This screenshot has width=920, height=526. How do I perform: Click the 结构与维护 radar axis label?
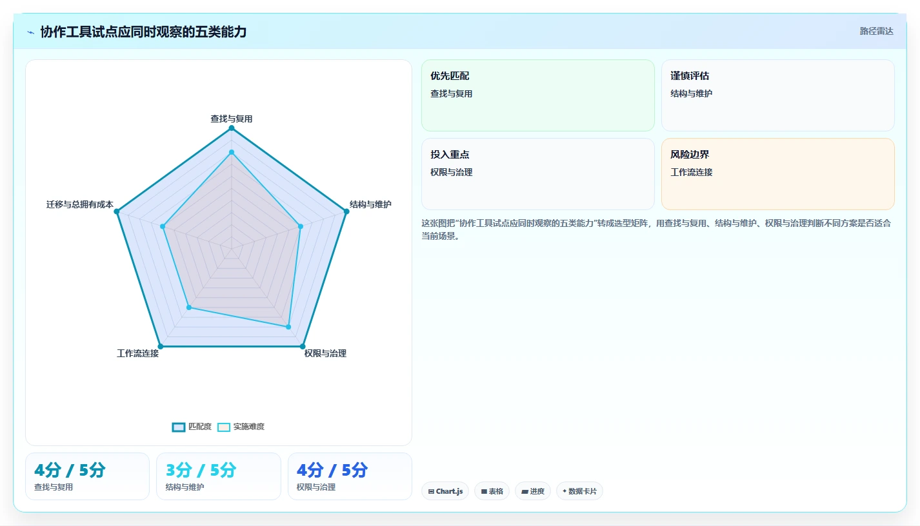pos(370,204)
